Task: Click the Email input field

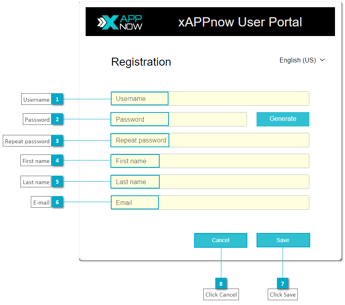Action: 210,203
